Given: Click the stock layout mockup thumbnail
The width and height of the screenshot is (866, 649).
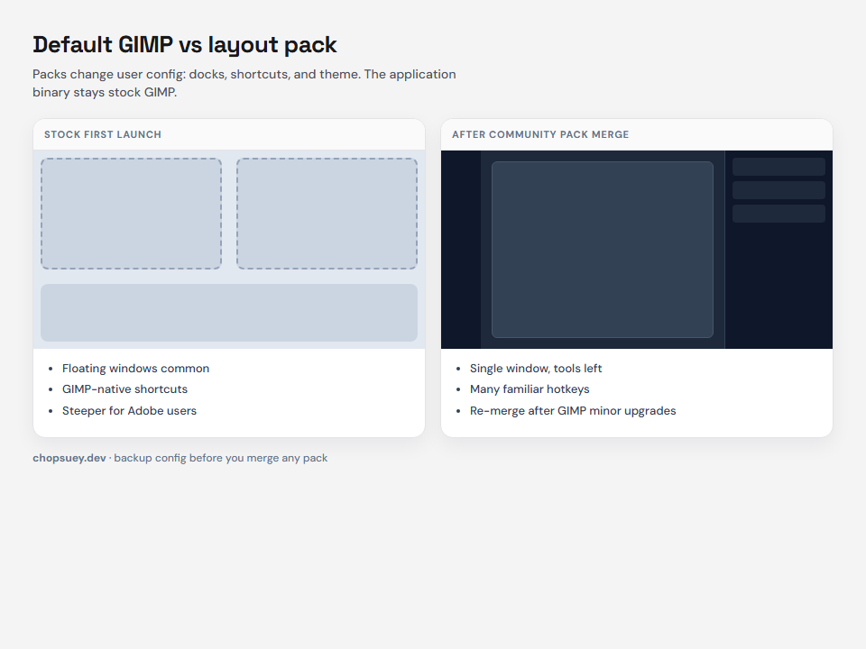Looking at the screenshot, I should click(229, 250).
